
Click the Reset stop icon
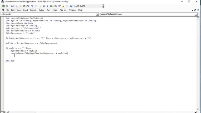pyautogui.click(x=47, y=6)
